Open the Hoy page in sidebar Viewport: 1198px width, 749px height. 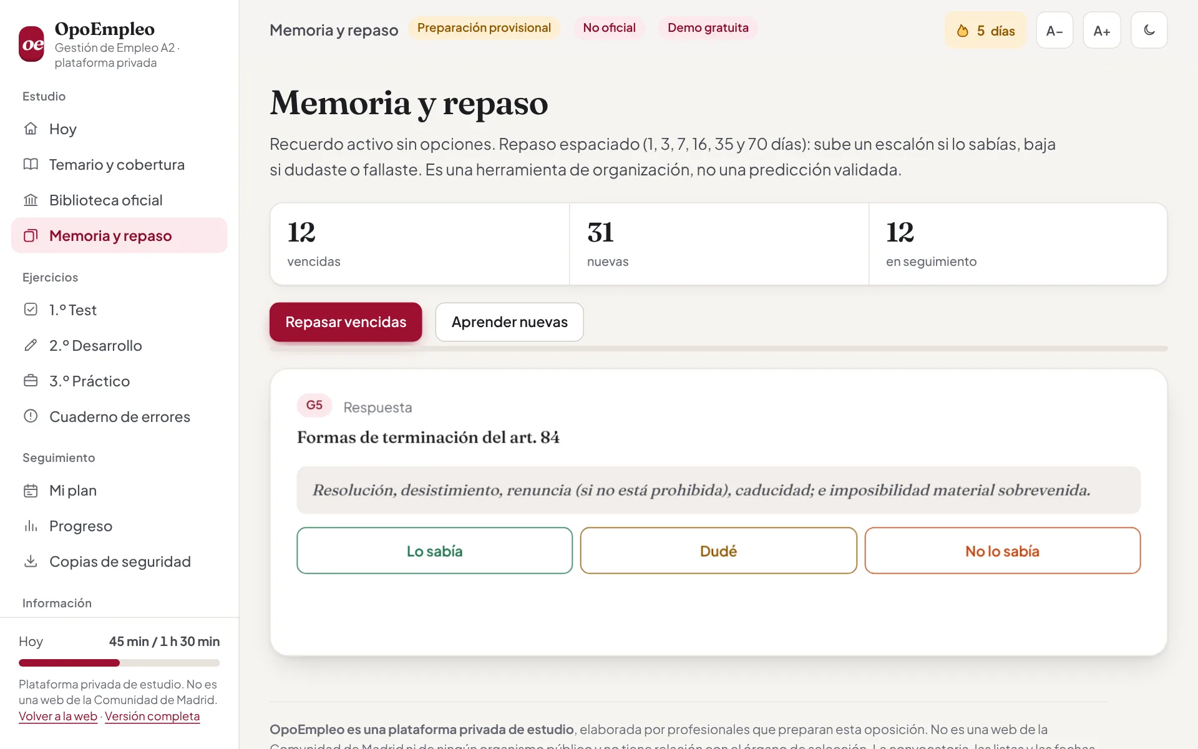click(119, 129)
